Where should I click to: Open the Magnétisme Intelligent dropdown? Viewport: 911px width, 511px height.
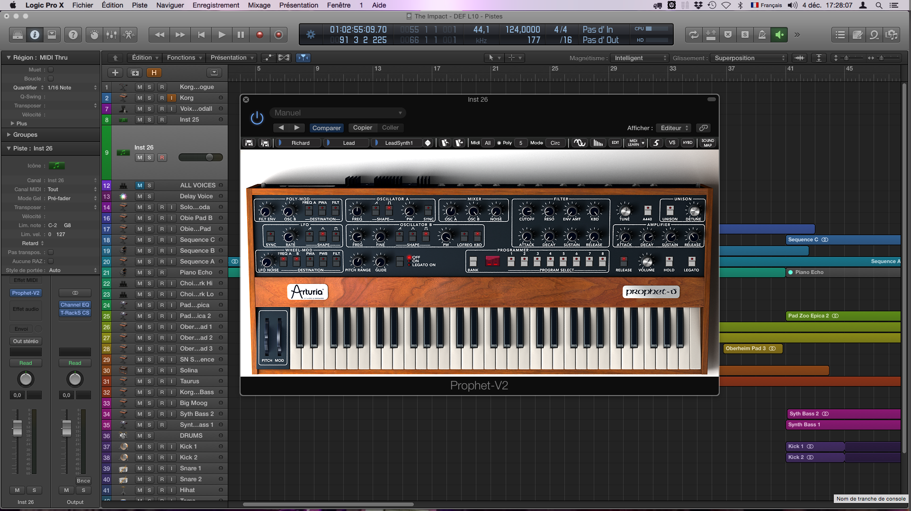639,58
